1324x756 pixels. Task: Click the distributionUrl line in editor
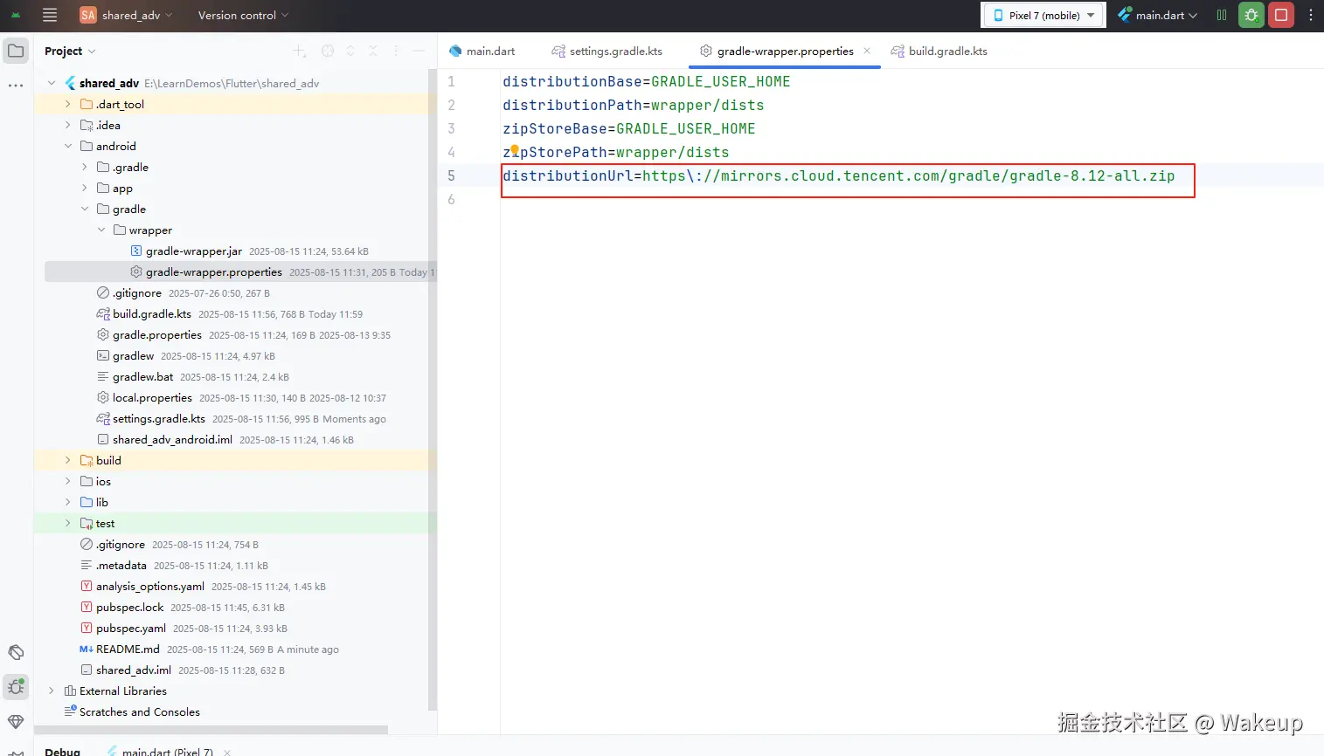(838, 175)
